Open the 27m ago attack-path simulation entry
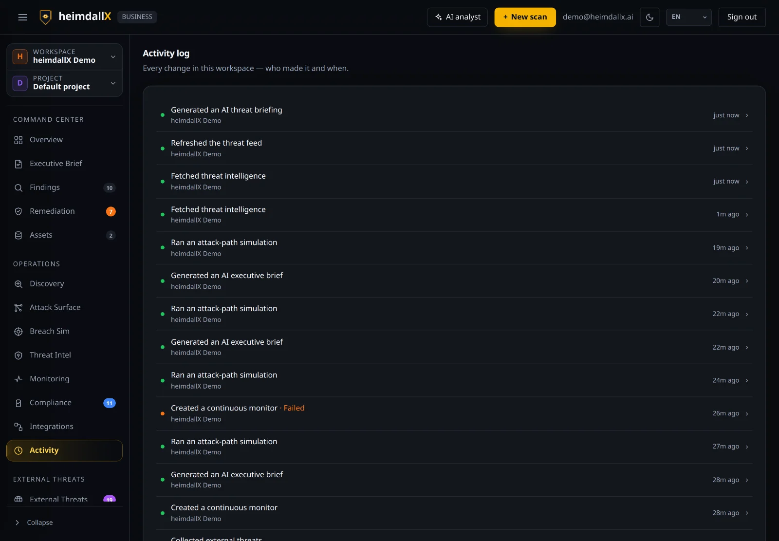This screenshot has height=541, width=779. click(x=454, y=447)
